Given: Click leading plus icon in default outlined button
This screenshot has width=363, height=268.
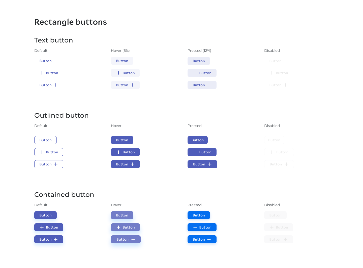Looking at the screenshot, I should pyautogui.click(x=42, y=152).
